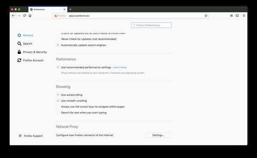This screenshot has height=158, width=257.
Task: Show sidebars using the sidebar icon
Action: tap(237, 16)
